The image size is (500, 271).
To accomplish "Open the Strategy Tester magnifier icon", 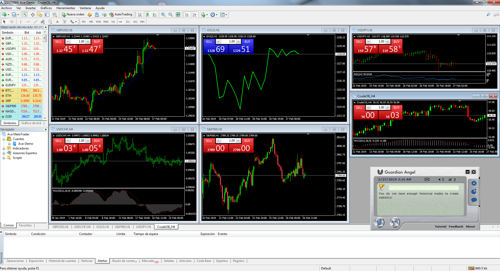I will [55, 15].
